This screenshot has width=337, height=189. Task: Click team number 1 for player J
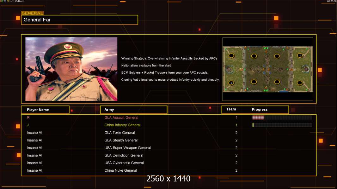point(236,125)
